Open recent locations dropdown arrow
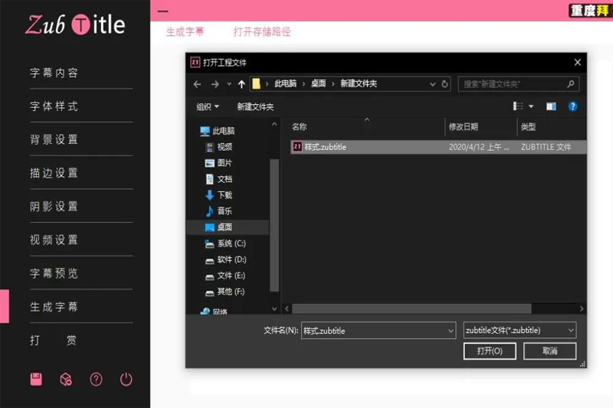This screenshot has width=613, height=408. (x=229, y=84)
